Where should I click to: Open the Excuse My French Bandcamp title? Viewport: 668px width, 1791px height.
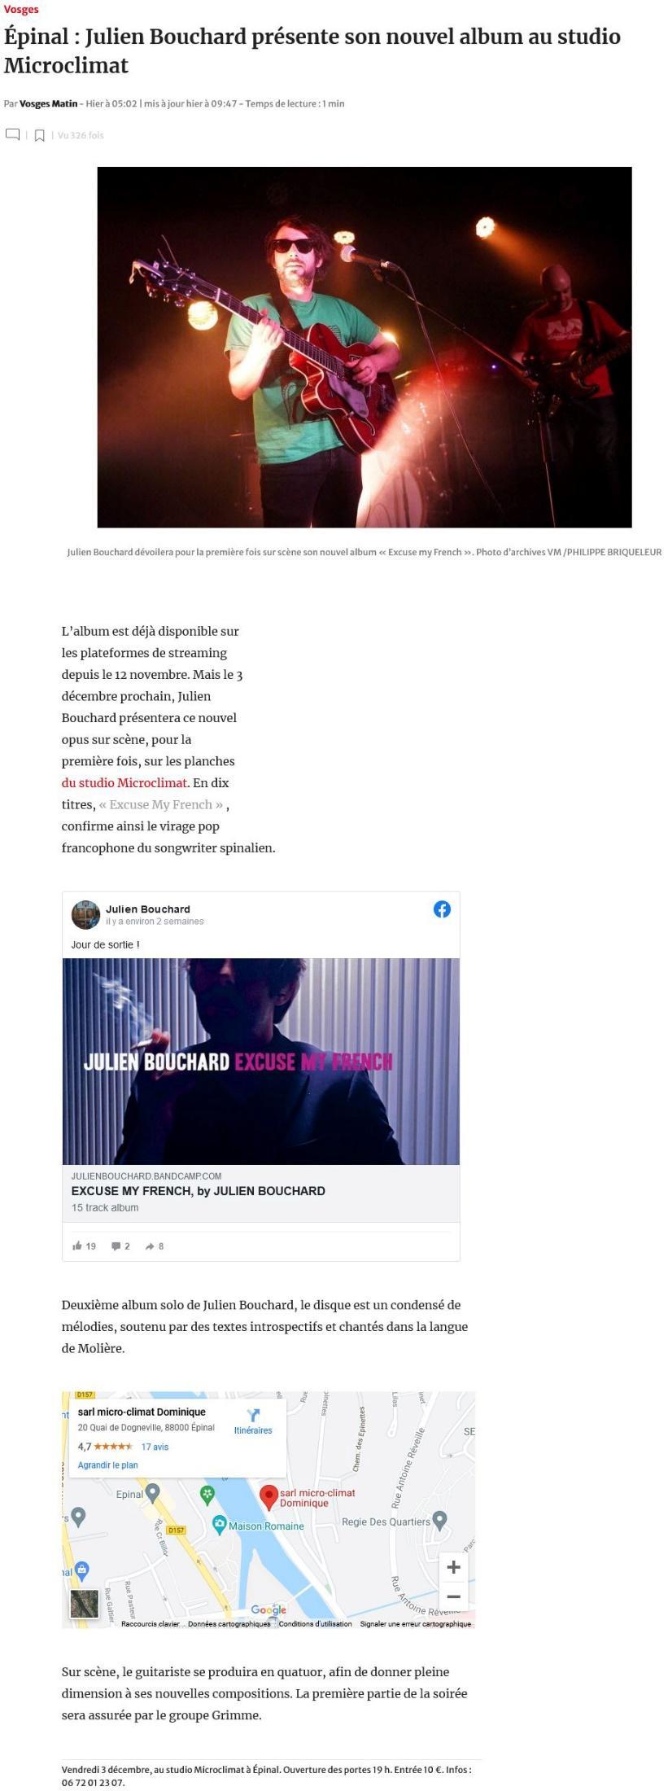(198, 1190)
